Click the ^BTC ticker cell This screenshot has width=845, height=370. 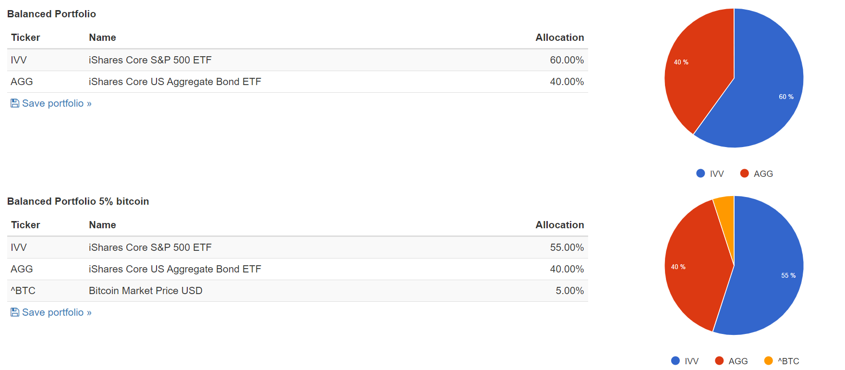point(23,291)
